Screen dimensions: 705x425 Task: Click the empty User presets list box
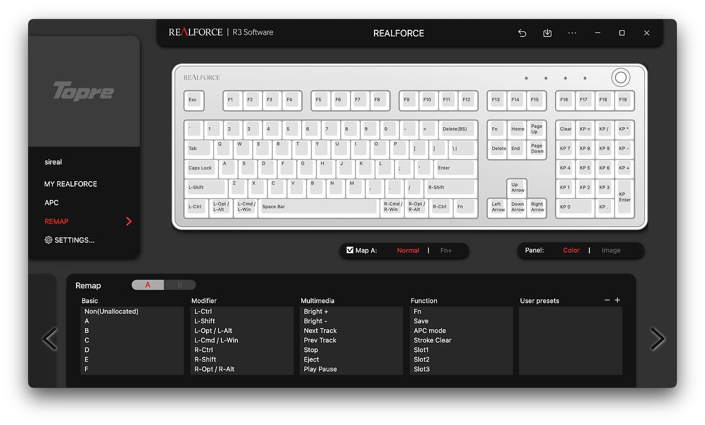571,341
